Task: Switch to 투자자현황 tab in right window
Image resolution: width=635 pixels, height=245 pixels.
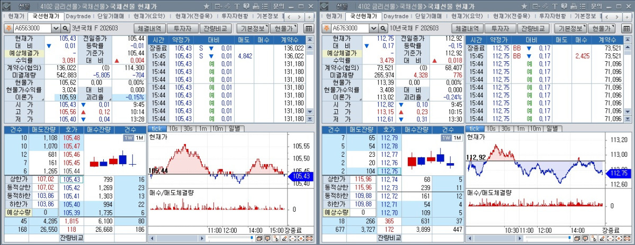Action: [552, 16]
